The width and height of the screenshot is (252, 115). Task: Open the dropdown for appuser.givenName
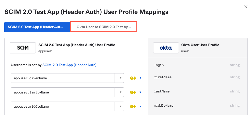pos(119,78)
